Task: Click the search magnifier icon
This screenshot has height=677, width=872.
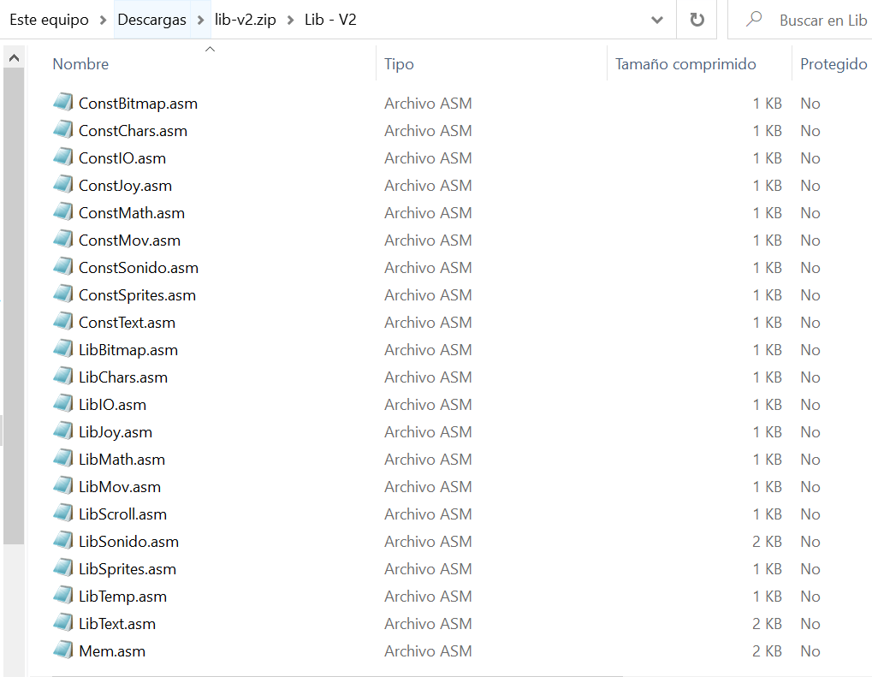Action: [x=754, y=20]
